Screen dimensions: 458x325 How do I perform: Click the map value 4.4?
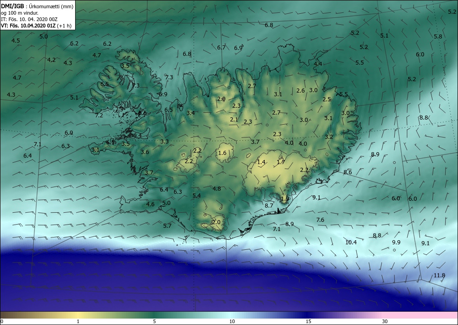click(318, 64)
